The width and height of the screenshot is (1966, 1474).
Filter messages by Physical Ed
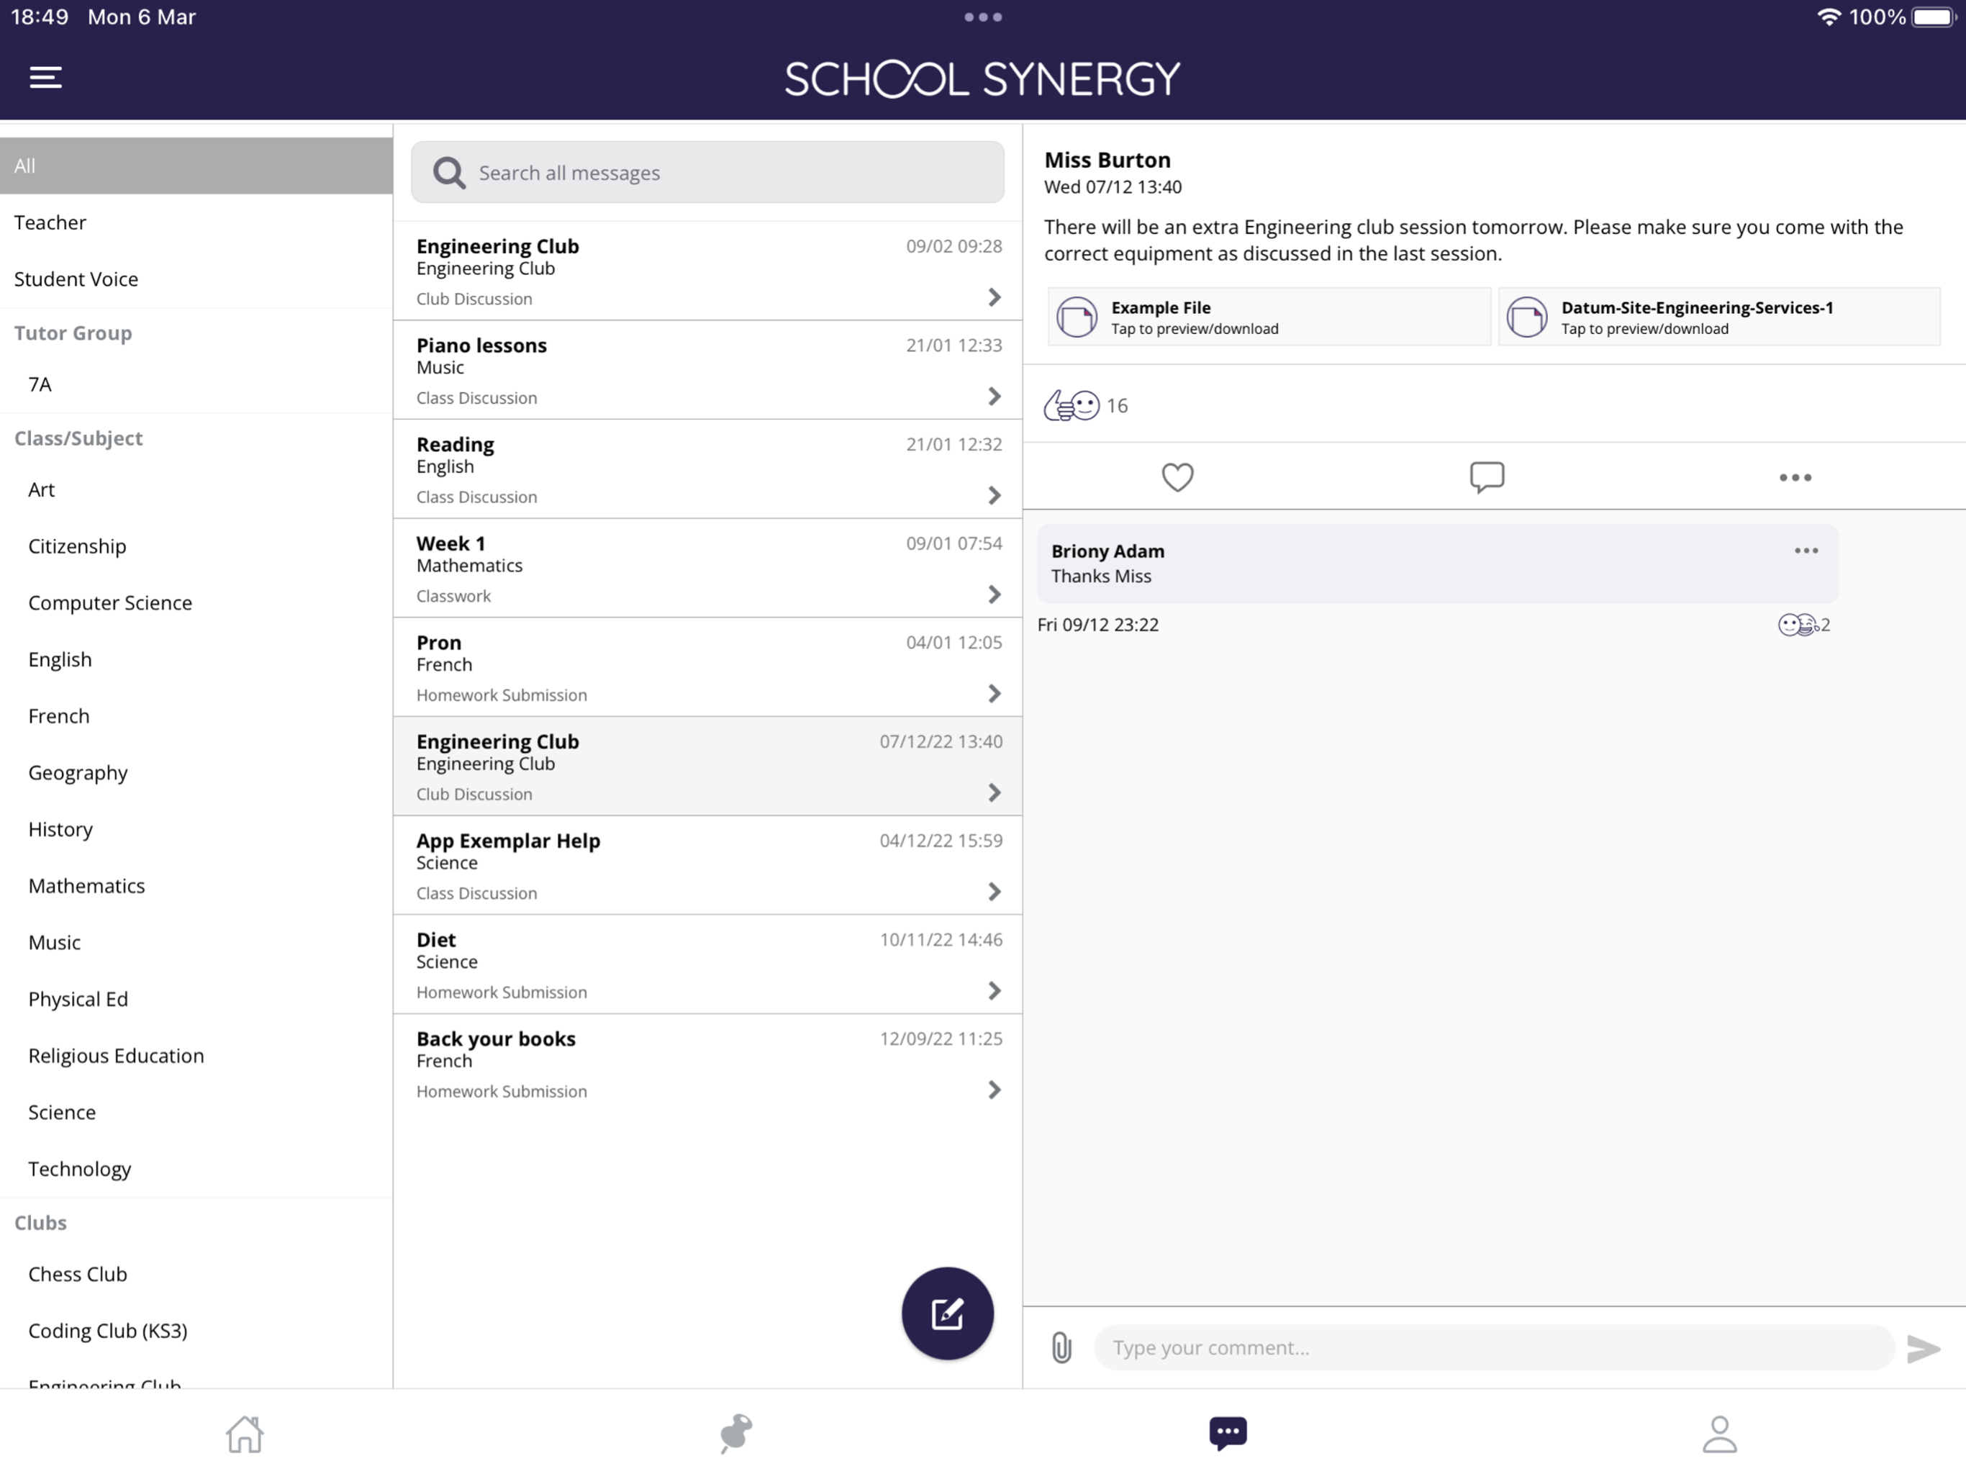[196, 999]
